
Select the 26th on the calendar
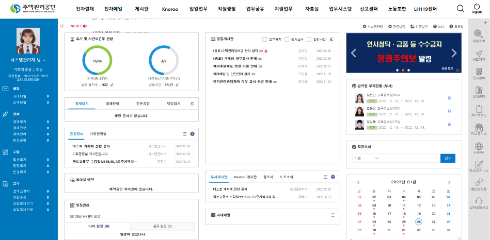pyautogui.click(x=419, y=222)
